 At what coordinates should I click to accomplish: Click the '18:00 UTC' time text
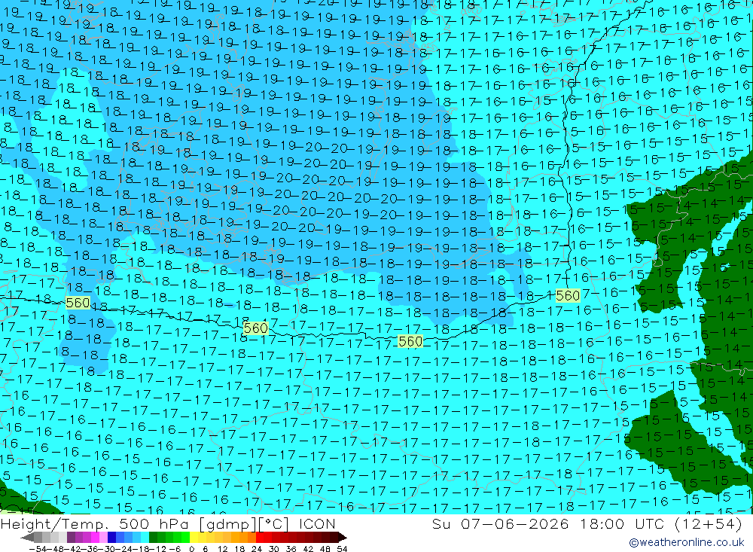point(622,523)
